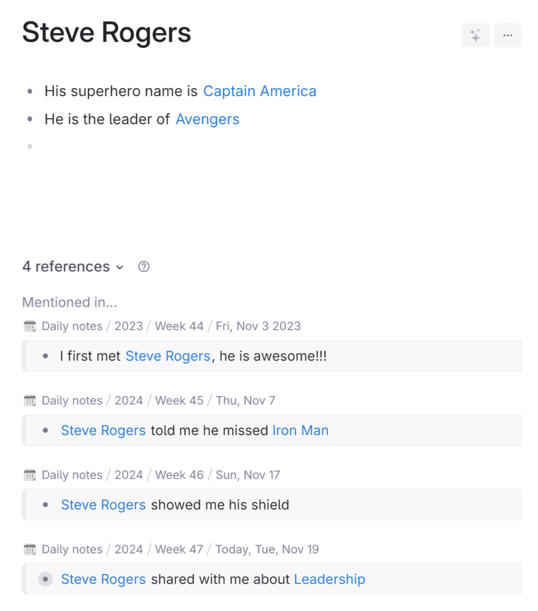Click calendar icon for Nov 3 2023 note

(30, 326)
